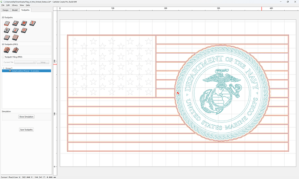Screen dimensions: 299x179
Task: Click the Show Simulation button
Action: tap(26, 117)
